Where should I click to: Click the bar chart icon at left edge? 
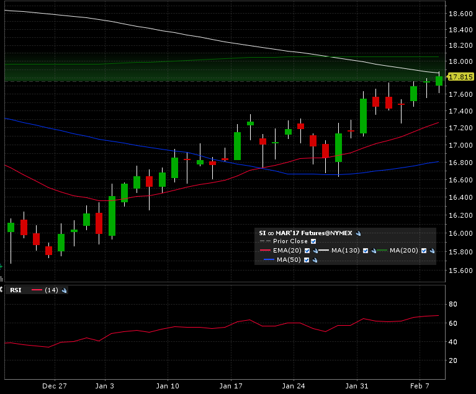click(x=1, y=279)
